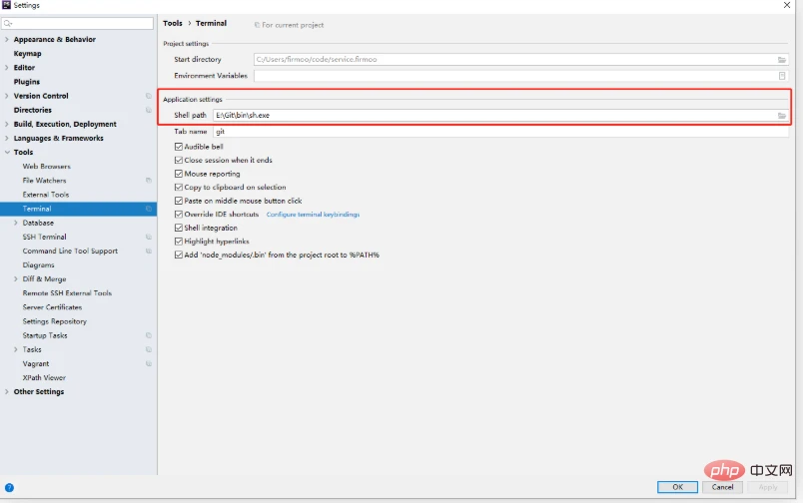Image resolution: width=803 pixels, height=503 pixels.
Task: Click the search magnifier icon in settings search
Action: pyautogui.click(x=8, y=23)
